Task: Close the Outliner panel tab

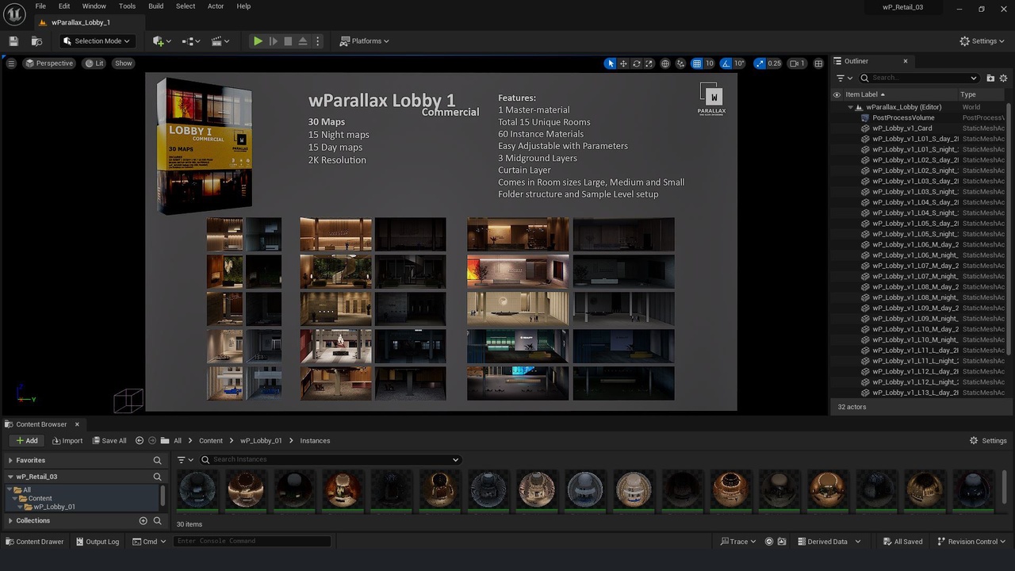Action: point(906,61)
